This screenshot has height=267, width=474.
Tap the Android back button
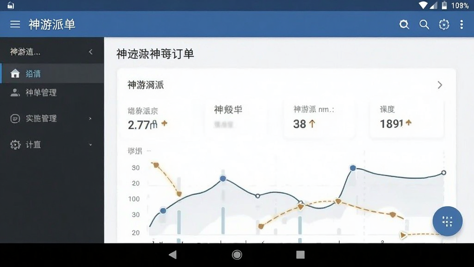pos(173,254)
